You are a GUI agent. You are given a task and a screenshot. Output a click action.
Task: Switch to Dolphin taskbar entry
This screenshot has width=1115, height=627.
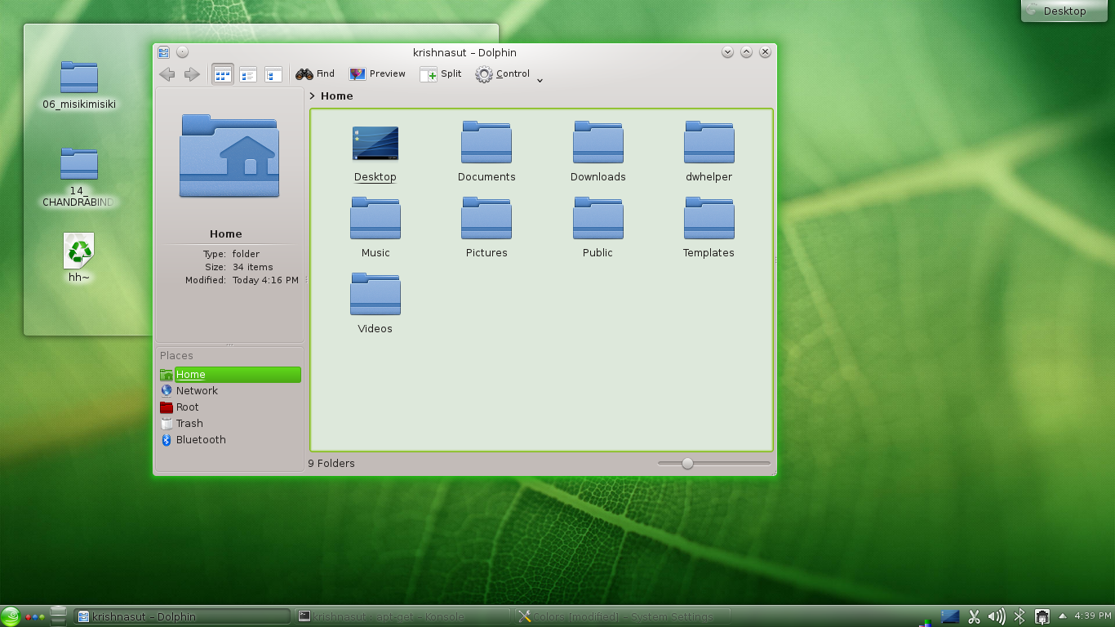[182, 616]
